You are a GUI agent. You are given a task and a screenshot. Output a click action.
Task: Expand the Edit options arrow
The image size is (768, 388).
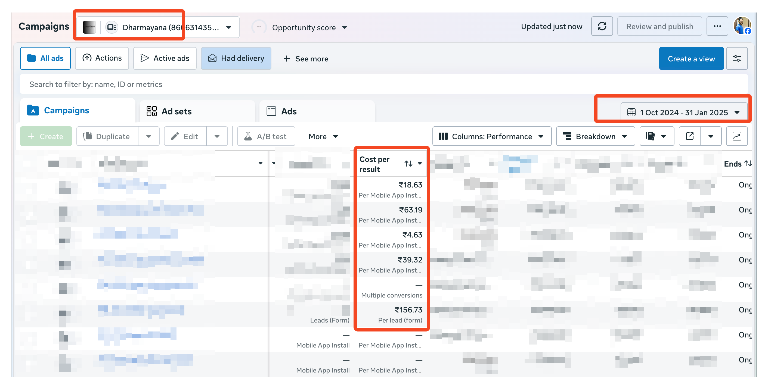pyautogui.click(x=217, y=136)
